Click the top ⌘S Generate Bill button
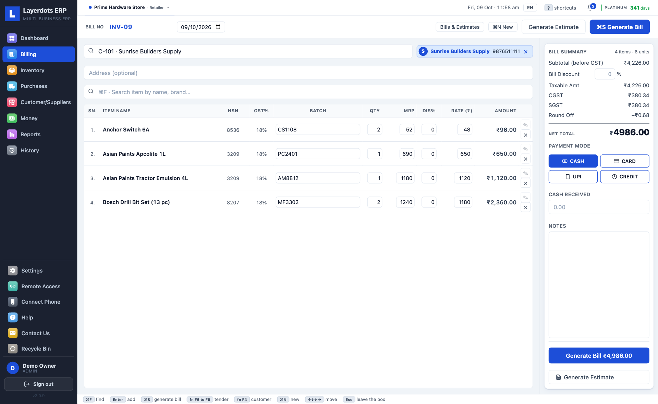 [619, 27]
